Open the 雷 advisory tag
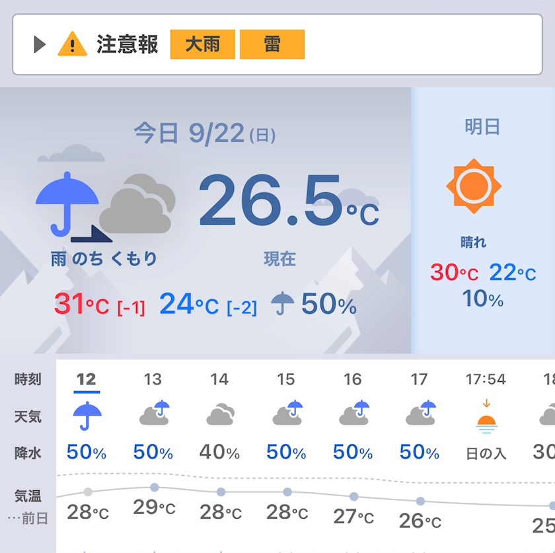Viewport: 555px width, 553px height. 272,44
